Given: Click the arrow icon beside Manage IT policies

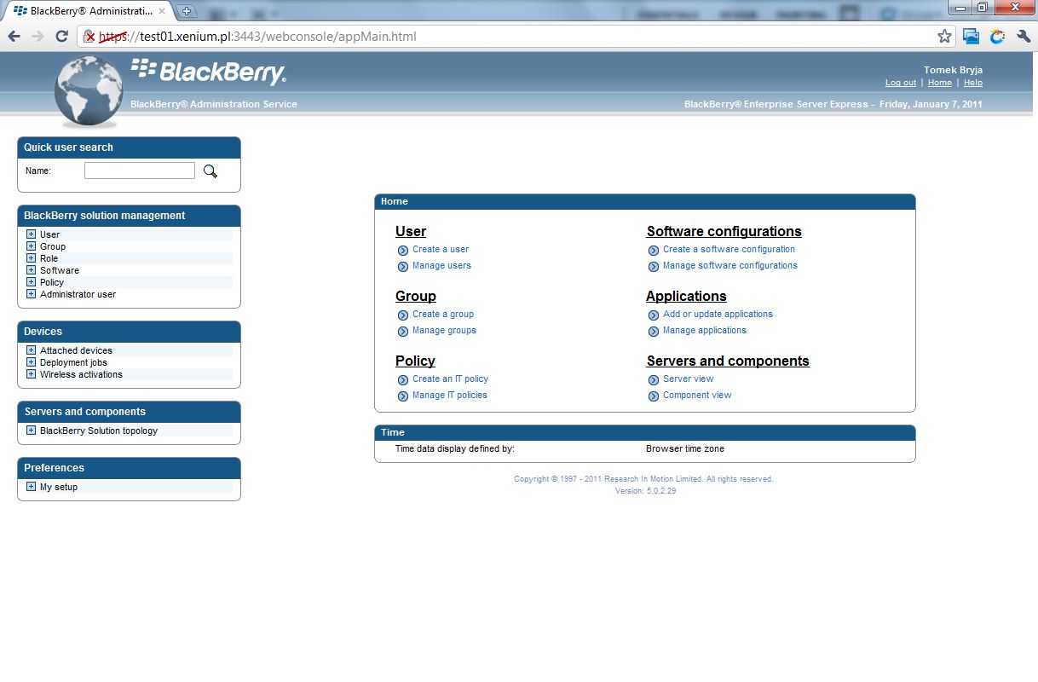Looking at the screenshot, I should point(403,396).
